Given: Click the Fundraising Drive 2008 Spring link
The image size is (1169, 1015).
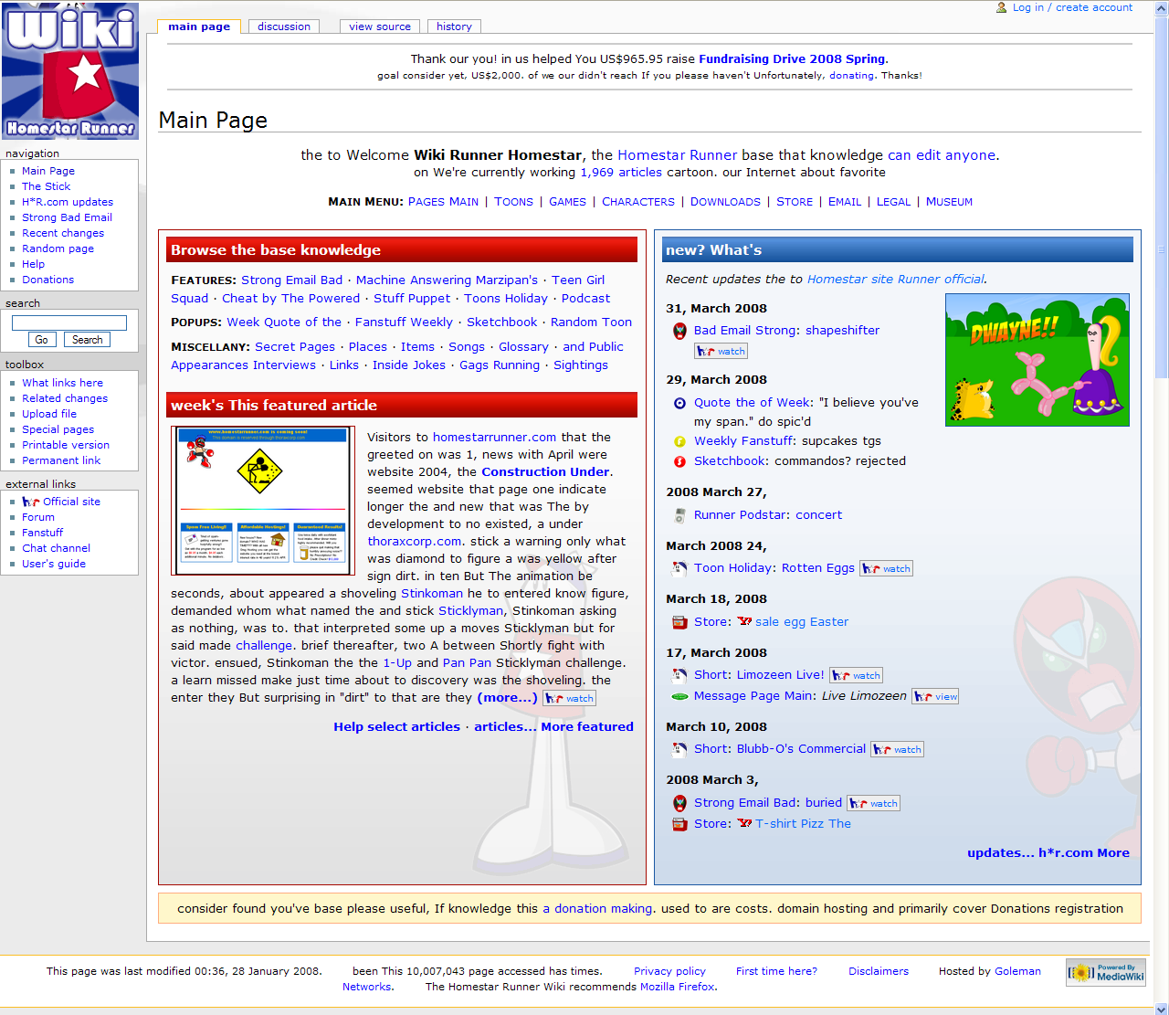Looking at the screenshot, I should coord(792,58).
